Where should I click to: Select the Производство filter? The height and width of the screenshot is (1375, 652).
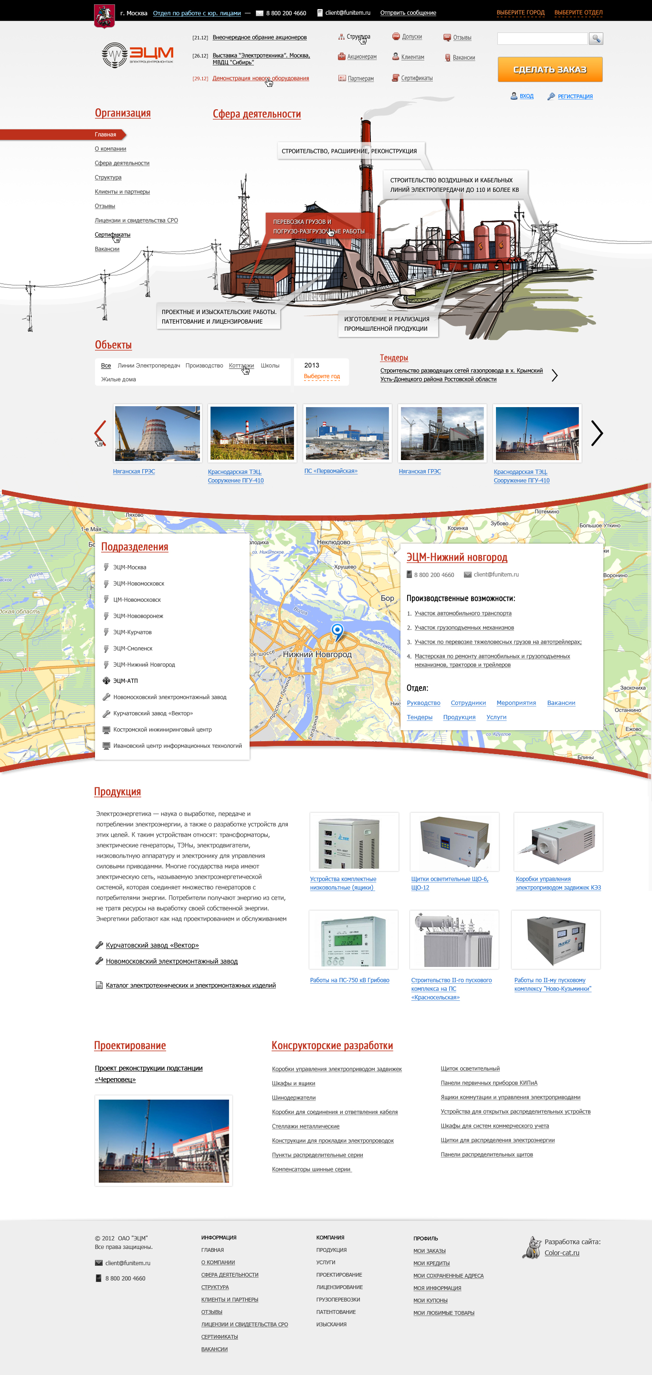(204, 366)
